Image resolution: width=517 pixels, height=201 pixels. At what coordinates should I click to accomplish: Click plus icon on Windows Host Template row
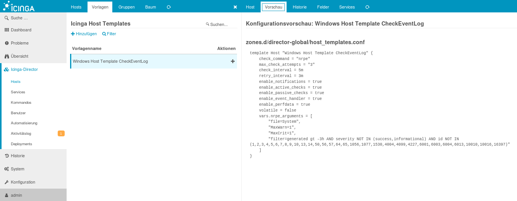[233, 61]
